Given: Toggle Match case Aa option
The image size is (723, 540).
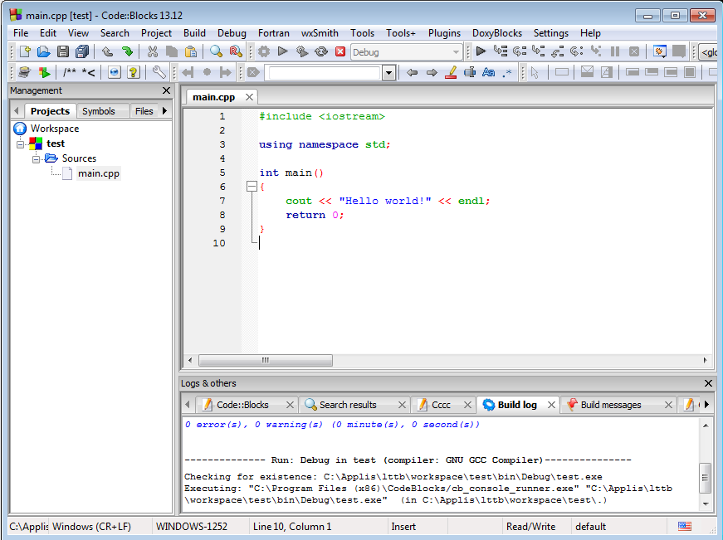Looking at the screenshot, I should tap(489, 72).
